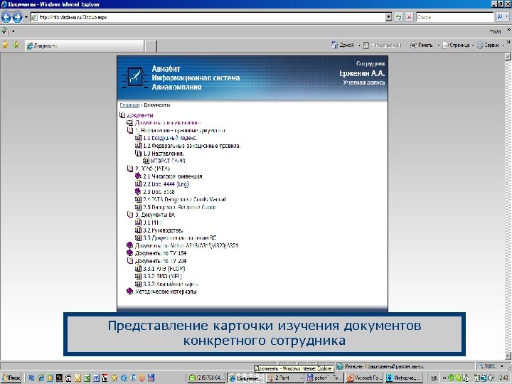Click the icon next to 1.2 Федеральные авиационные правила
512x384 pixels.
[138, 146]
